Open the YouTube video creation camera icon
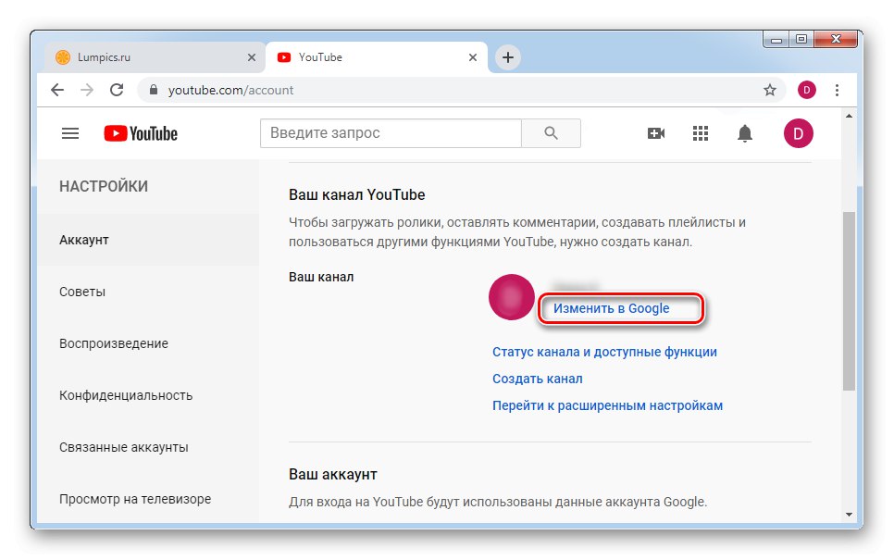This screenshot has width=894, height=560. (x=656, y=132)
